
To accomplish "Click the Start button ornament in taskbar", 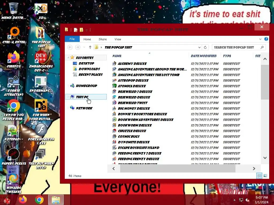I will [7, 200].
